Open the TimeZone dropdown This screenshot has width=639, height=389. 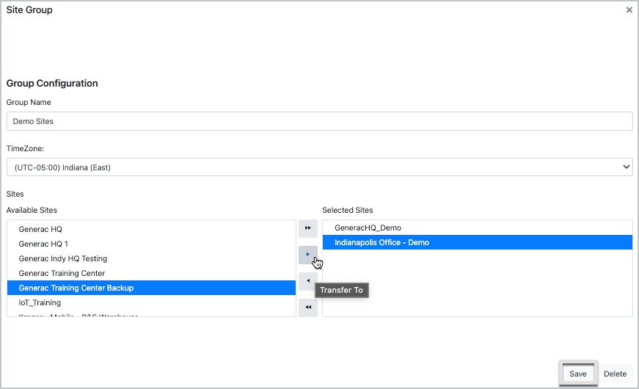point(319,167)
